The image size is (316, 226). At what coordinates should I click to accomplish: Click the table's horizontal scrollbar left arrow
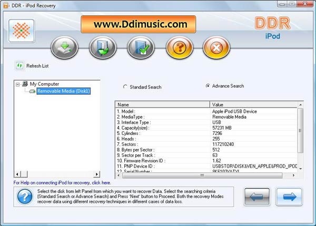pyautogui.click(x=118, y=175)
